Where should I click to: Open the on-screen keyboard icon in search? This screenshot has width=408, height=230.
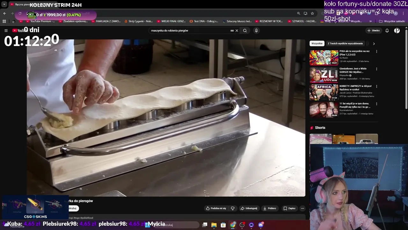pos(232,31)
